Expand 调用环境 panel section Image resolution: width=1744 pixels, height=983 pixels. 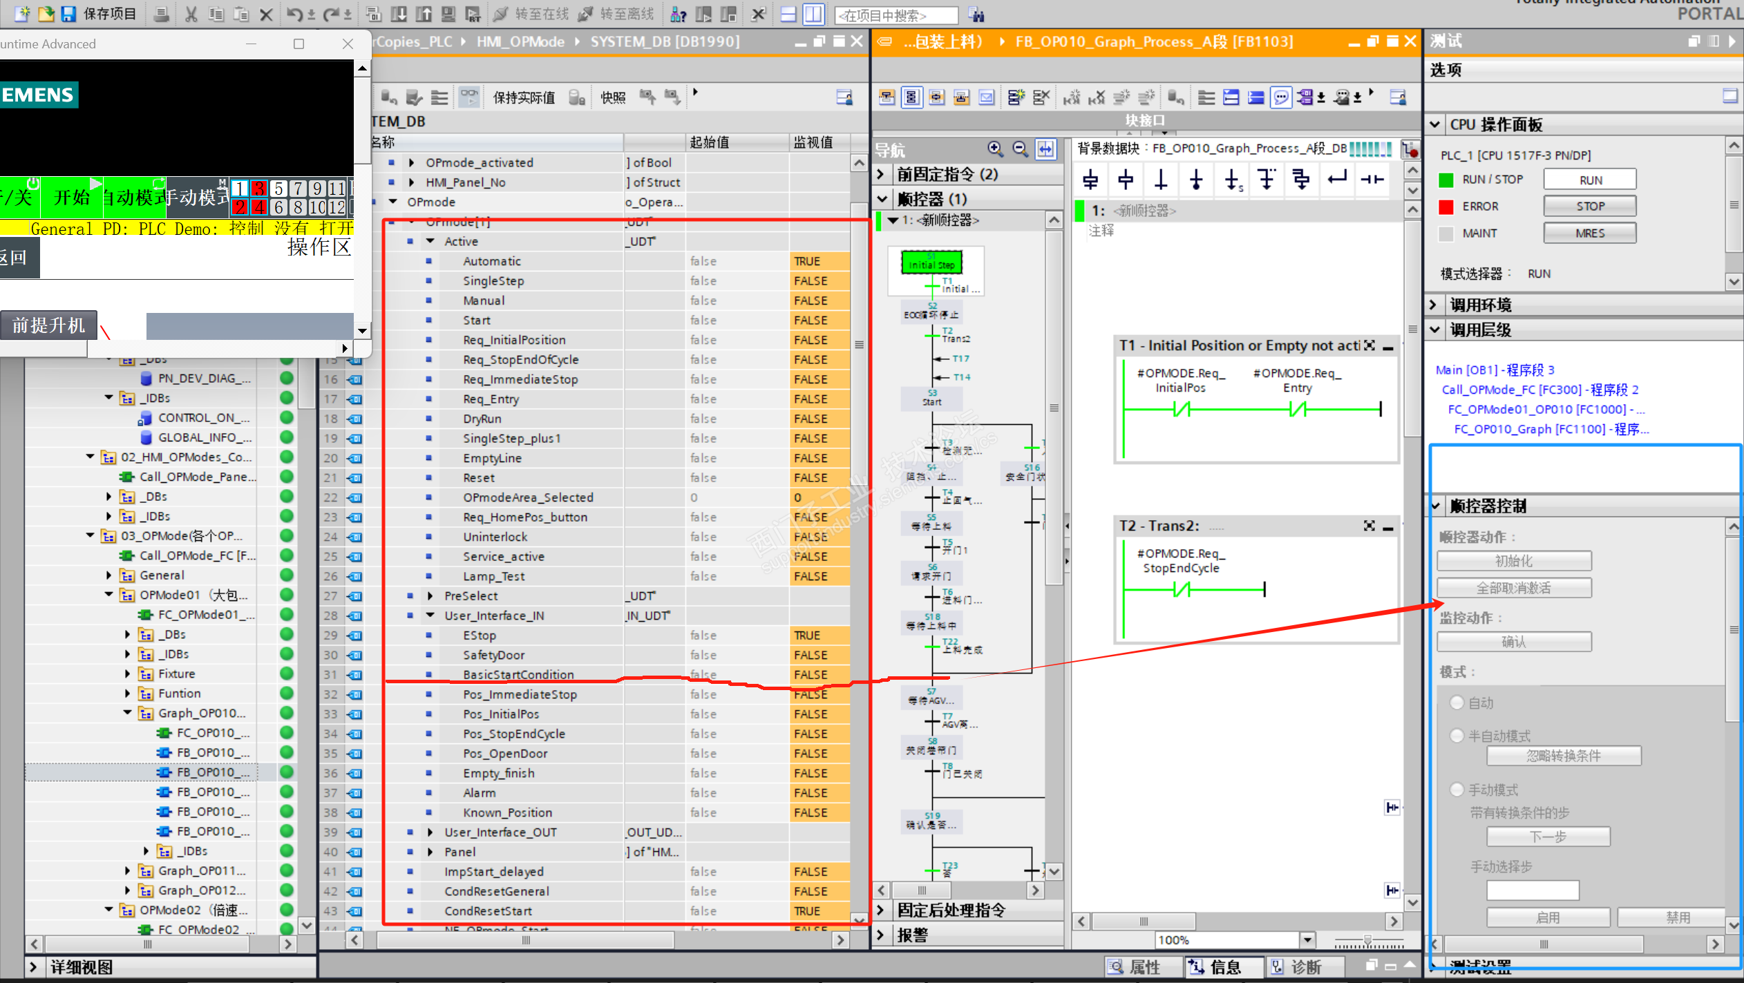[x=1434, y=305]
